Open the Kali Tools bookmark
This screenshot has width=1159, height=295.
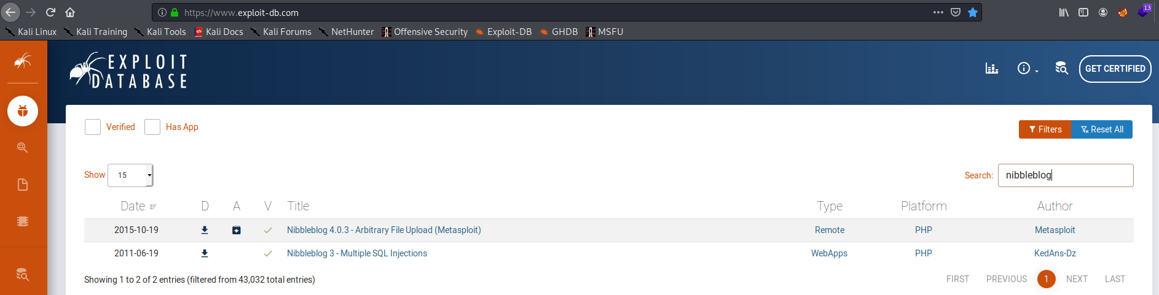pos(160,32)
